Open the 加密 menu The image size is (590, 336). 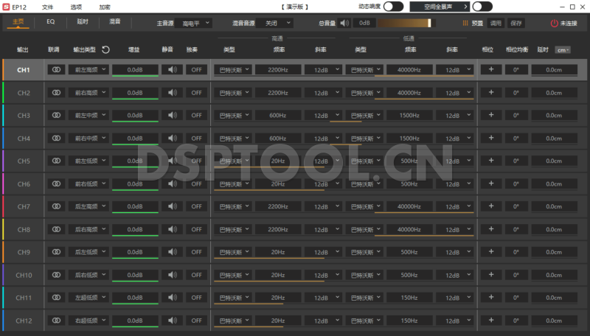click(x=105, y=7)
